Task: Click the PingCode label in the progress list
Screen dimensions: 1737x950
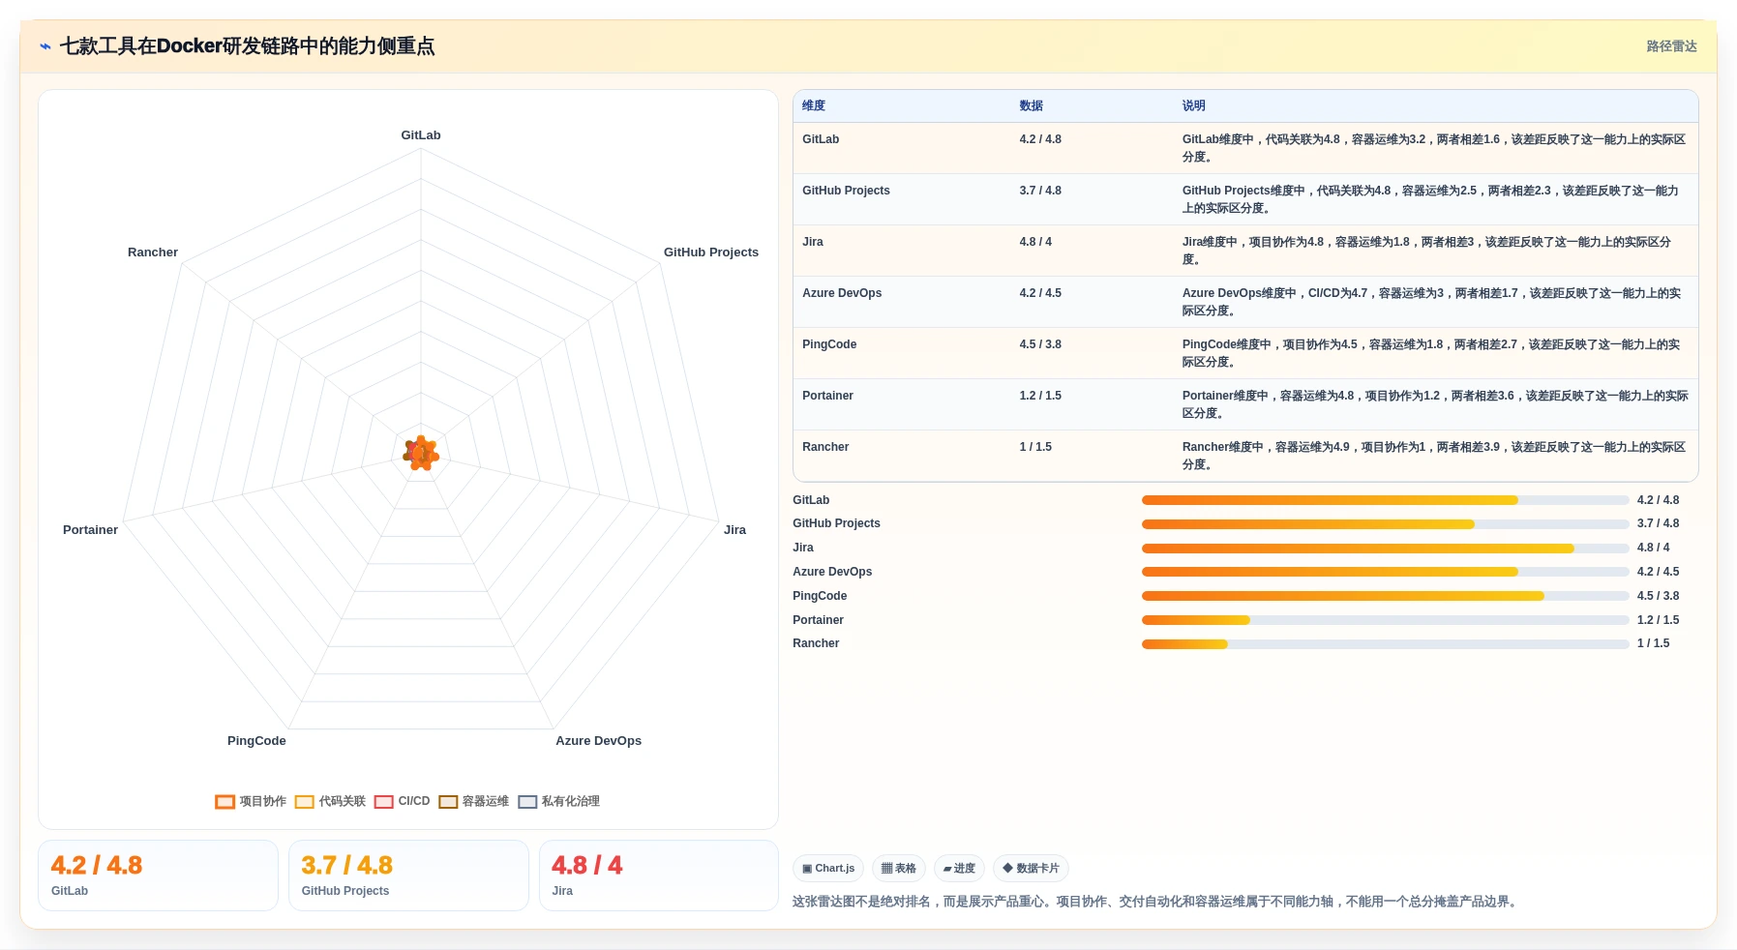Action: tap(820, 596)
